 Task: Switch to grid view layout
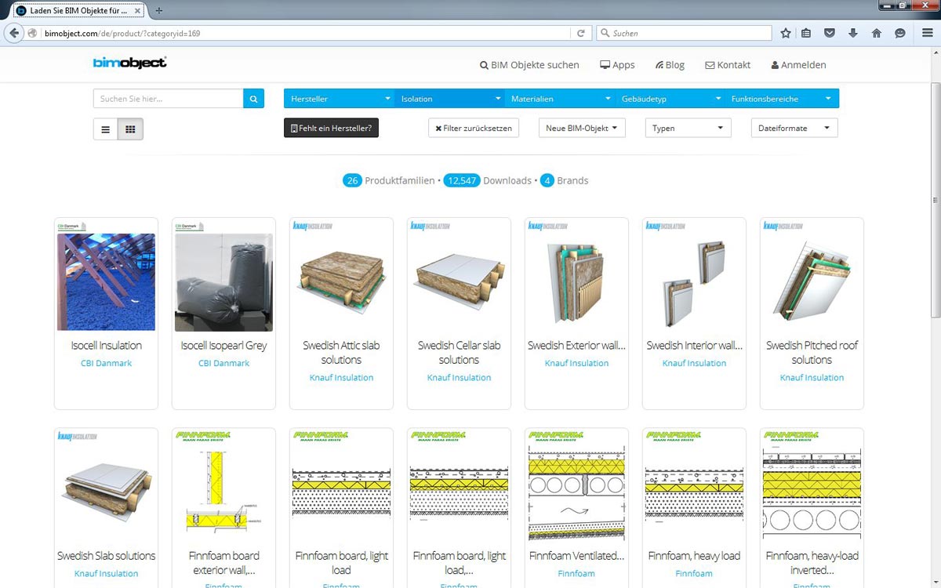(x=130, y=129)
